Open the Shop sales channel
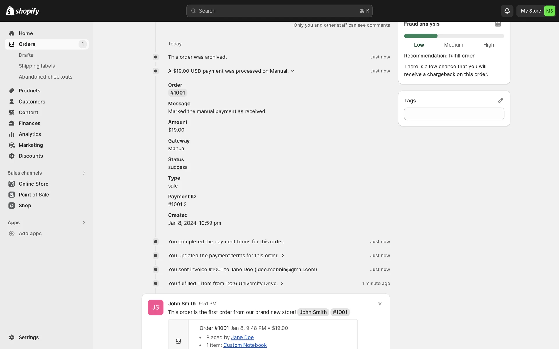The height and width of the screenshot is (349, 559). pyautogui.click(x=25, y=206)
